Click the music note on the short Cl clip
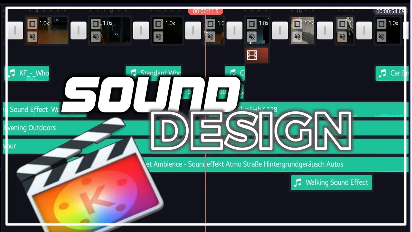Screen dimensions: 412x232 tap(232, 73)
